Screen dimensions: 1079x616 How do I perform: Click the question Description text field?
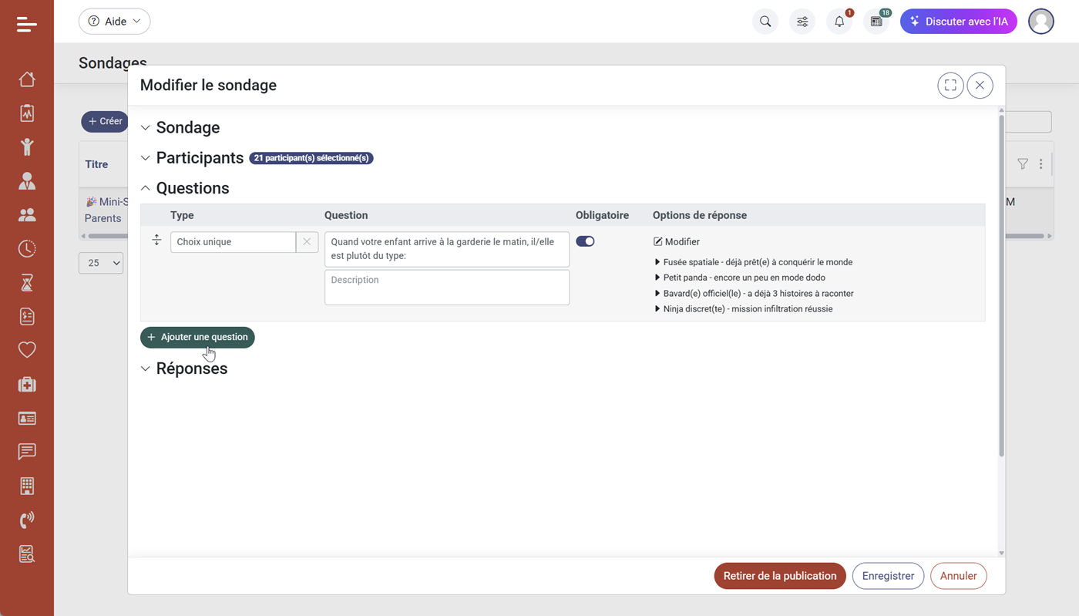point(446,287)
